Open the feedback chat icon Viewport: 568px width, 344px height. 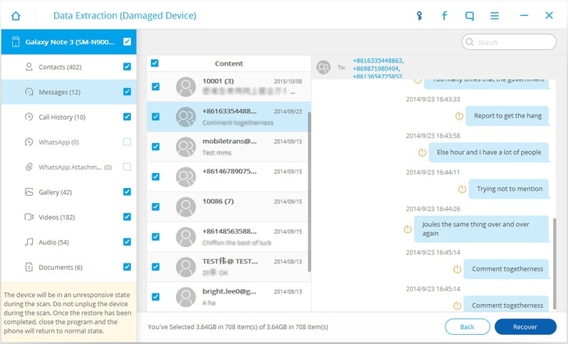(x=470, y=16)
